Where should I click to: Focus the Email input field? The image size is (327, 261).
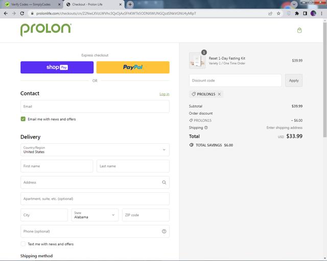point(95,107)
